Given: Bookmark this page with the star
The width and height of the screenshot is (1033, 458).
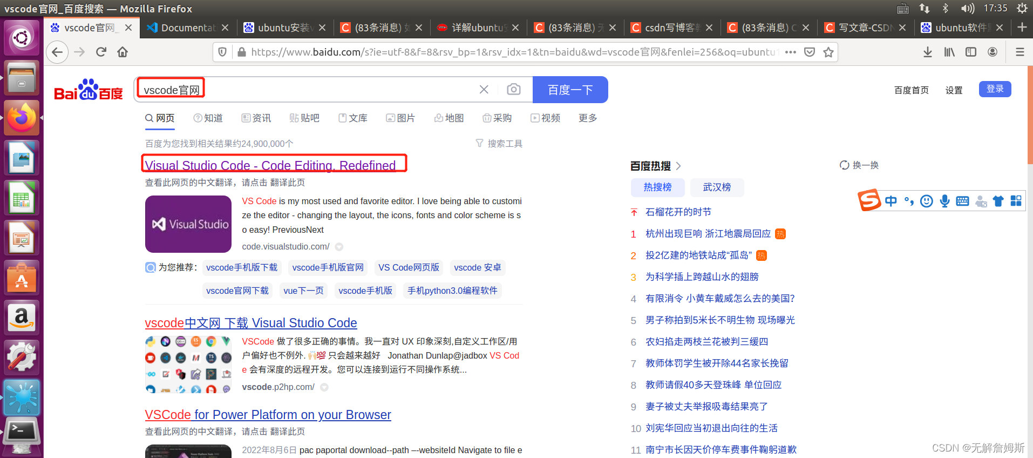Looking at the screenshot, I should tap(828, 52).
